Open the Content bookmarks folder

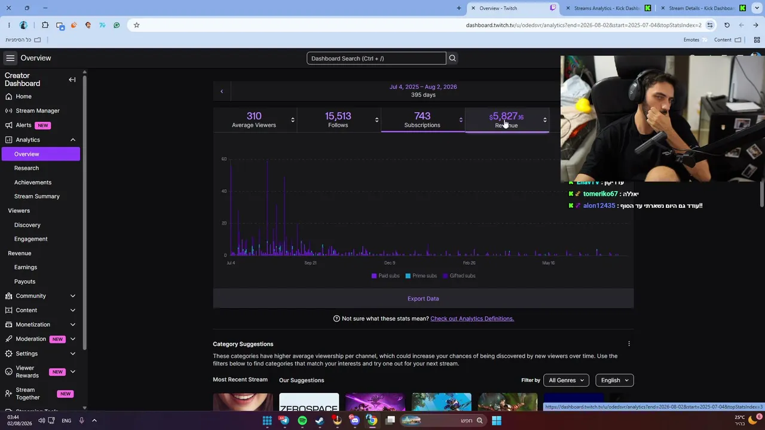[727, 40]
